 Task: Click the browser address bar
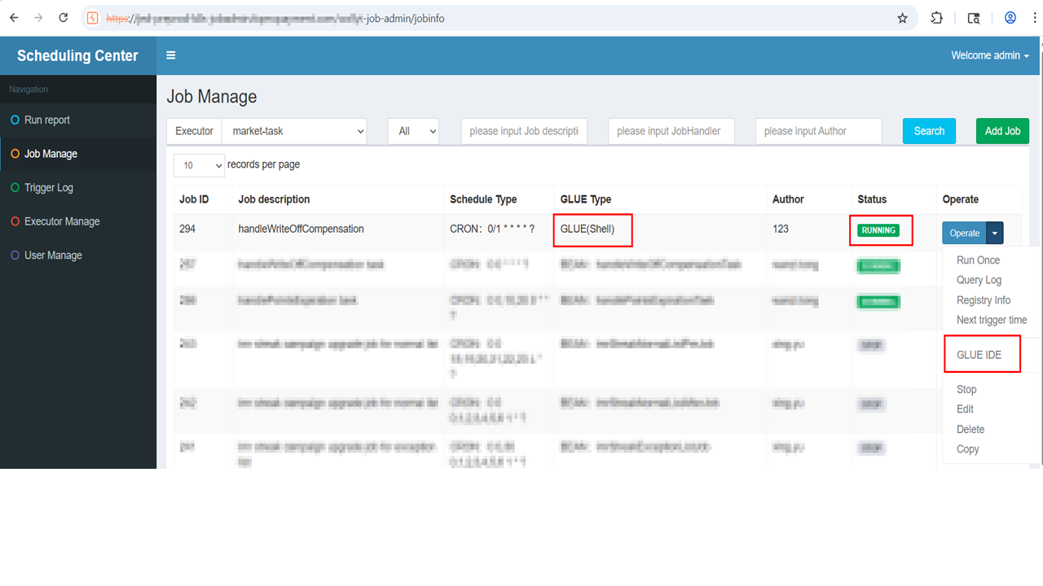(x=497, y=18)
